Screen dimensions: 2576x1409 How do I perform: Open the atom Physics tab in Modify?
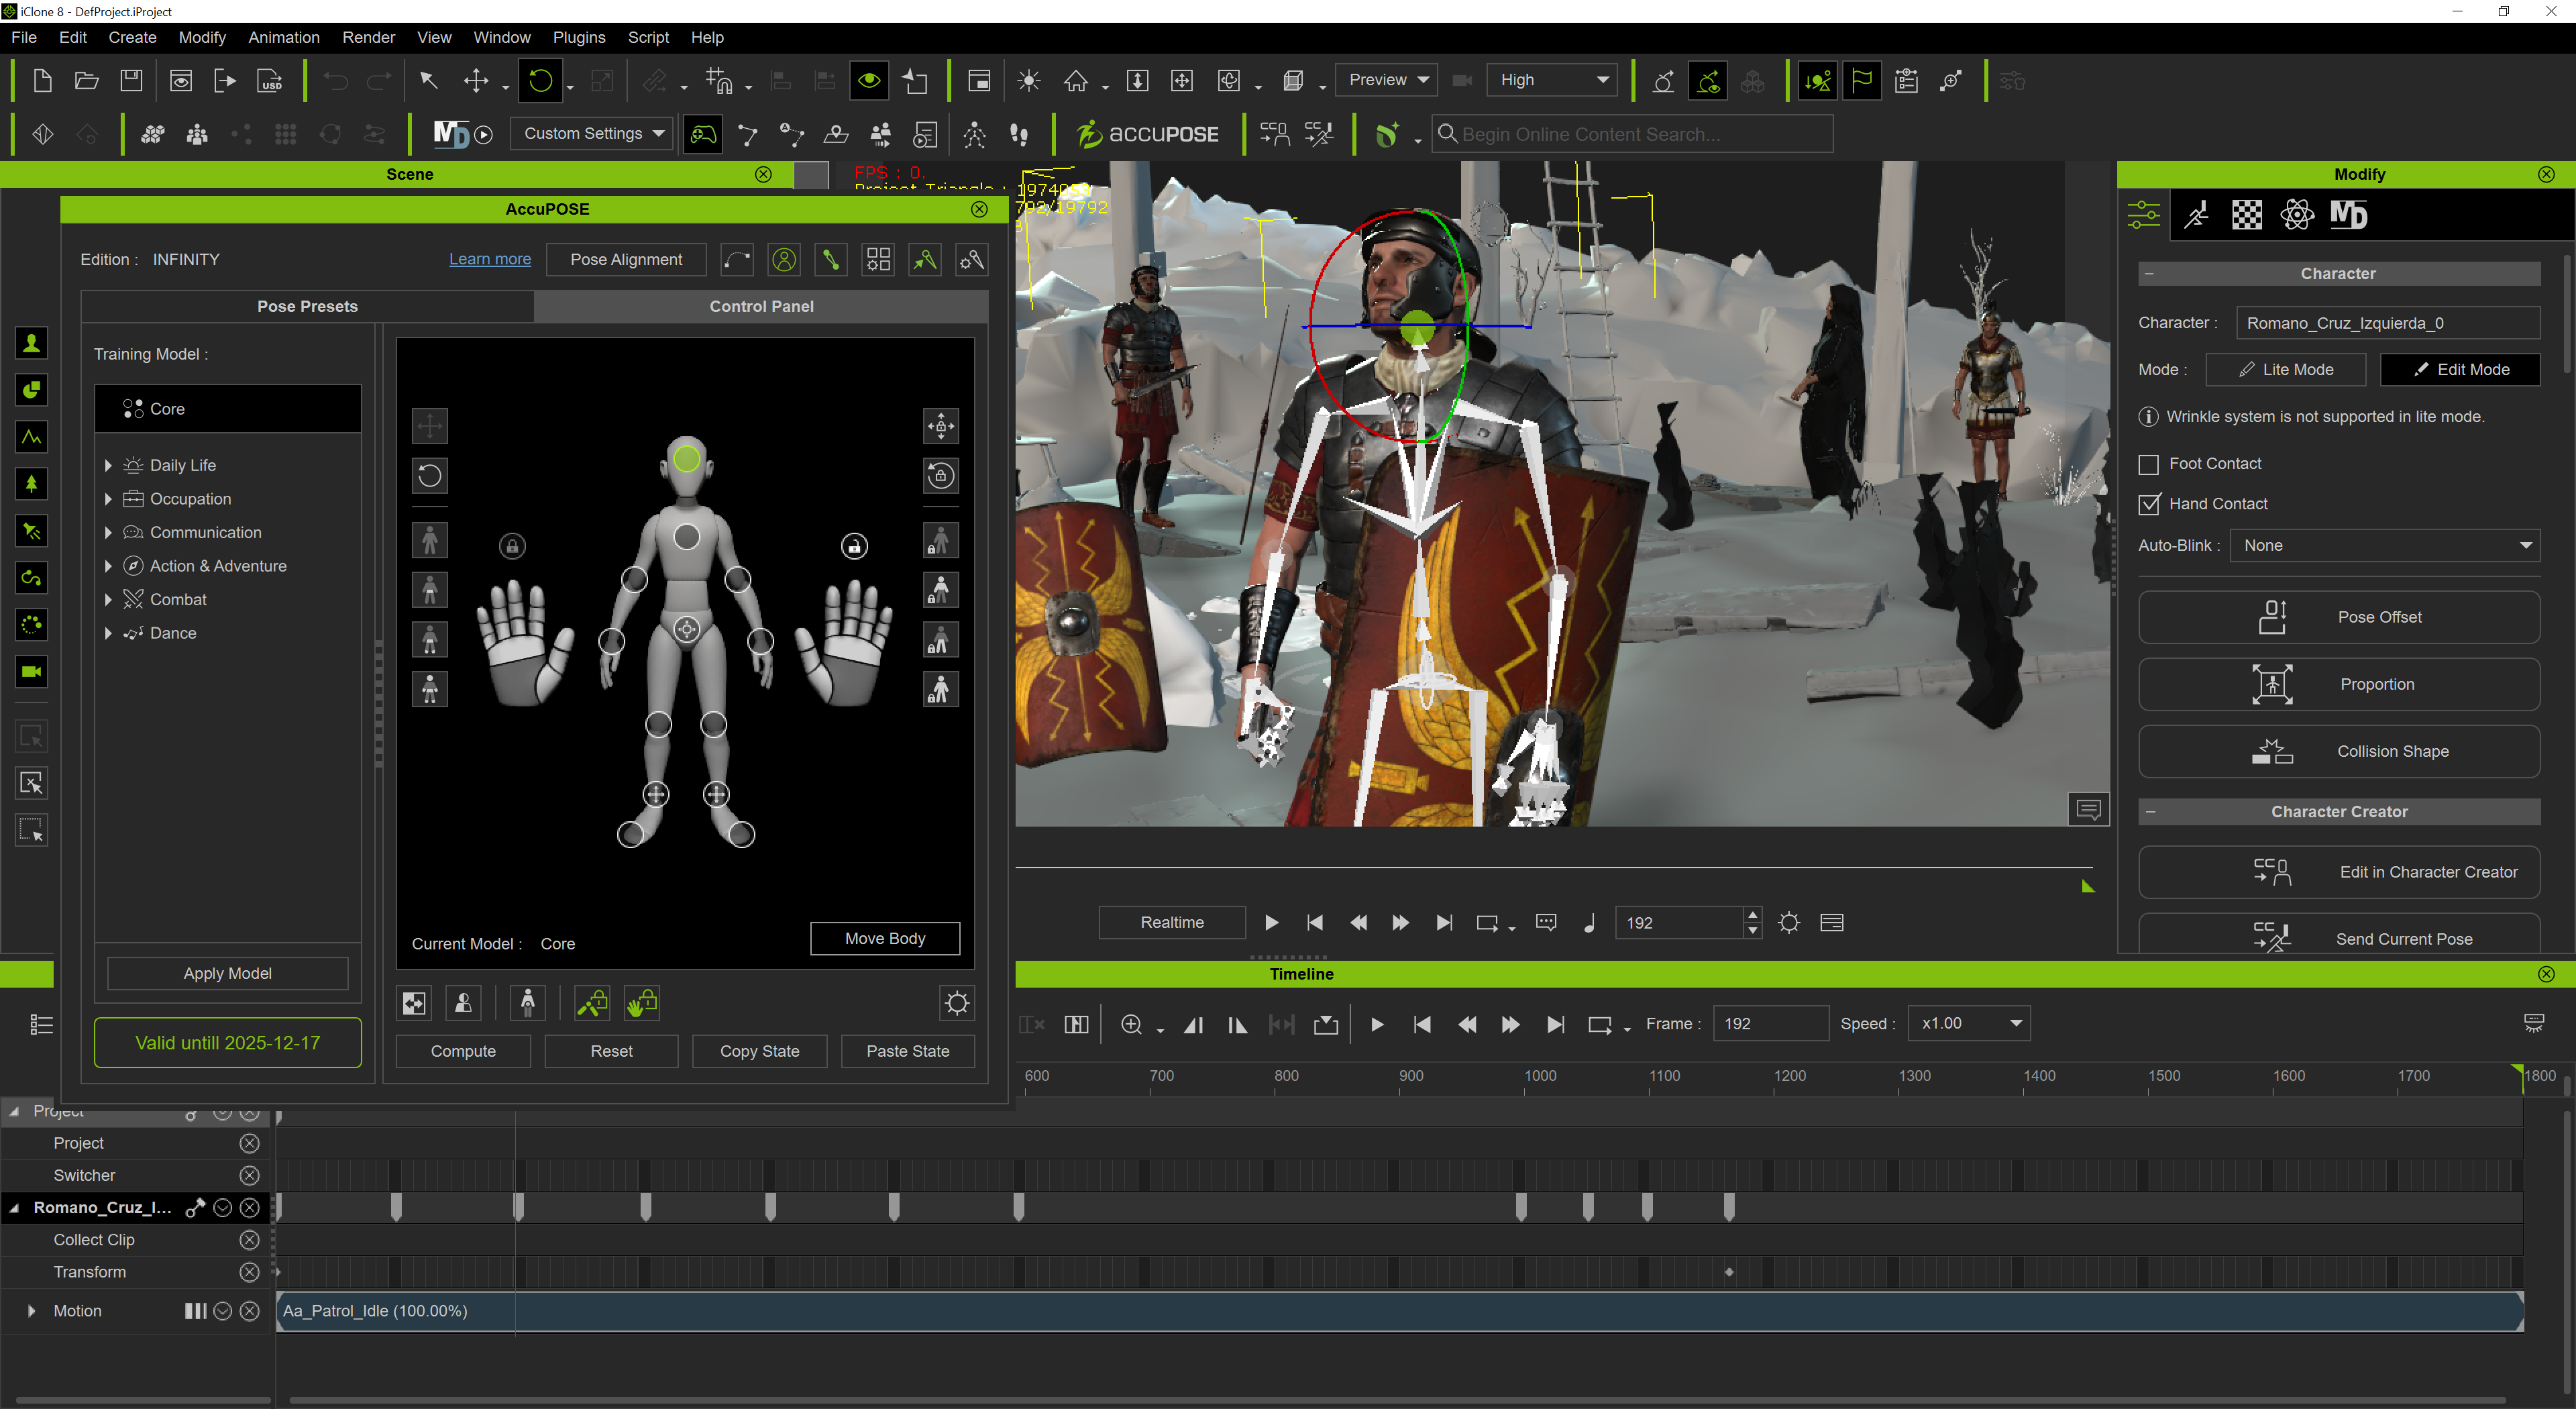(2297, 214)
